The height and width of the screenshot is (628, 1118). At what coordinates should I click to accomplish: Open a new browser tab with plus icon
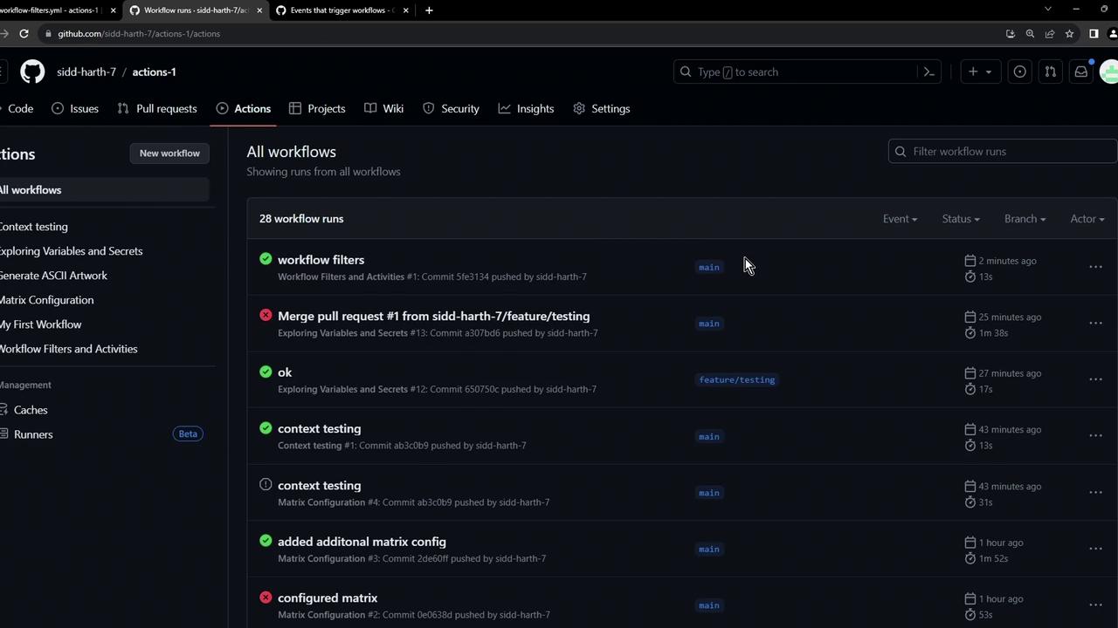pos(429,10)
